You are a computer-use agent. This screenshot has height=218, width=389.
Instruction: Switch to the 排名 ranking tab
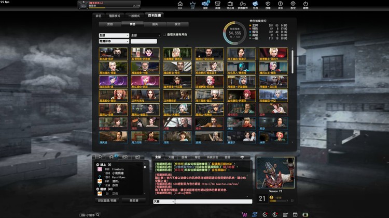click(99, 16)
